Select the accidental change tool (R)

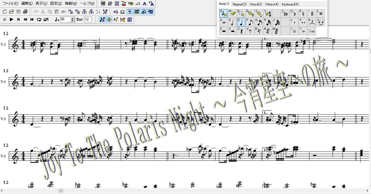(250, 13)
